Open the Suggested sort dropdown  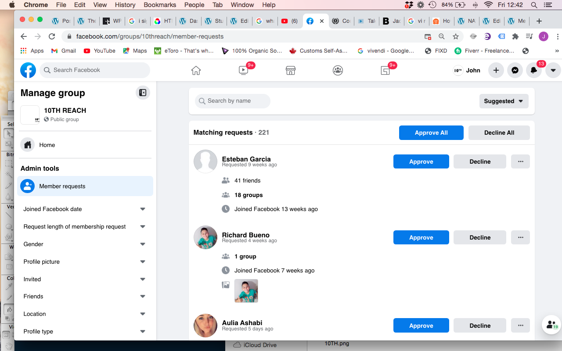504,101
